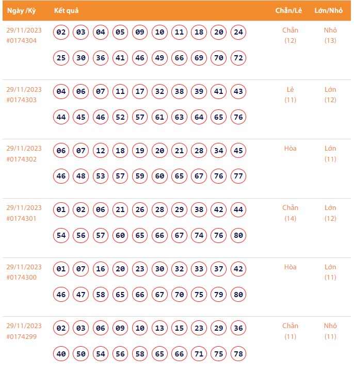Select ball 79 in draw #0174300
Viewport: 354px width, 373px height.
[219, 295]
